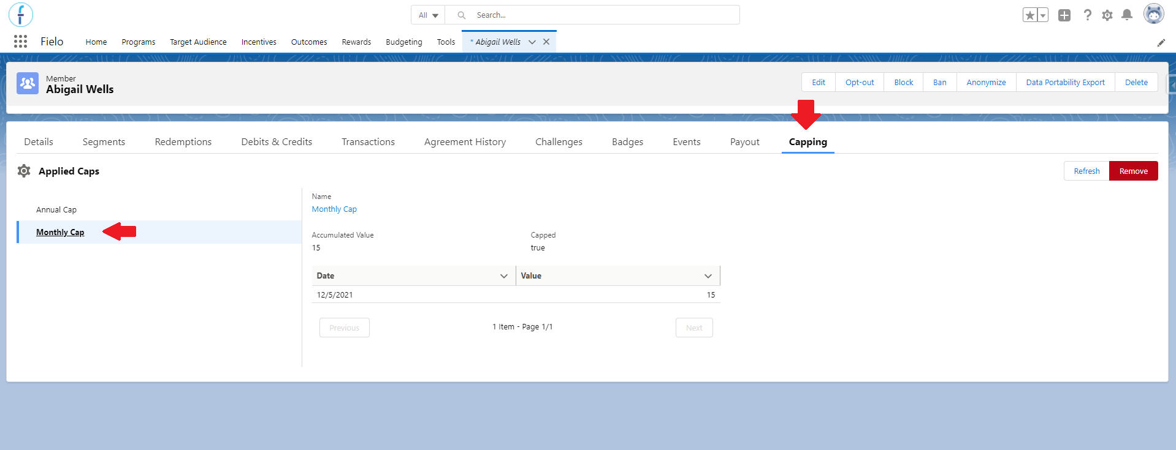The width and height of the screenshot is (1176, 450).
Task: Refresh the applied caps
Action: 1086,171
